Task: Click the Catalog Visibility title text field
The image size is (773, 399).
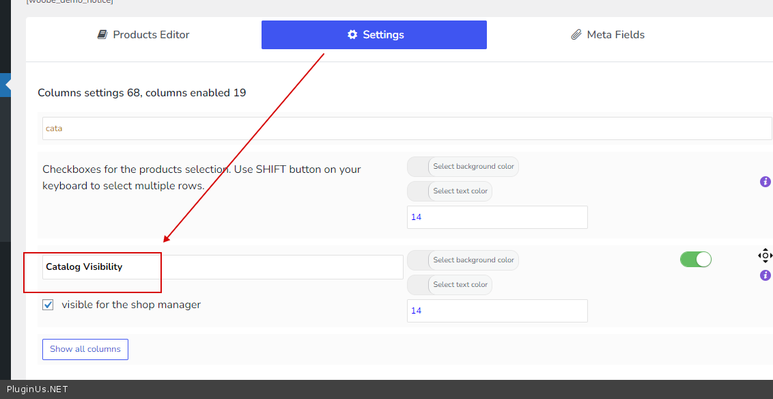Action: pyautogui.click(x=223, y=267)
